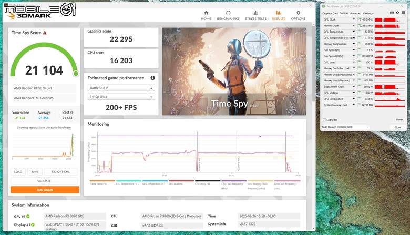Open the HOME icon in 3DMark

(206, 13)
